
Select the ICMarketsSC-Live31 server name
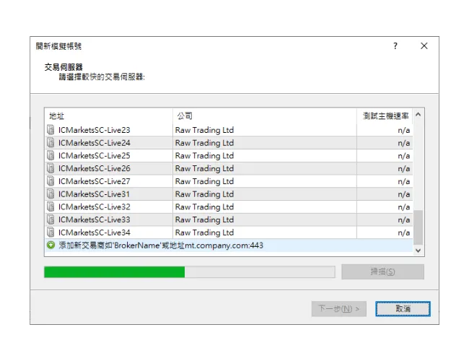[94, 194]
